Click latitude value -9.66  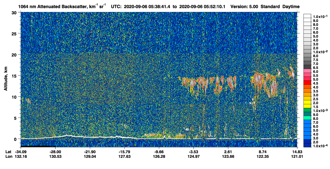pos(159,152)
